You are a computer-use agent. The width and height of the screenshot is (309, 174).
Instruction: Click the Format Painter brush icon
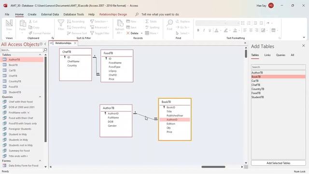30,33
